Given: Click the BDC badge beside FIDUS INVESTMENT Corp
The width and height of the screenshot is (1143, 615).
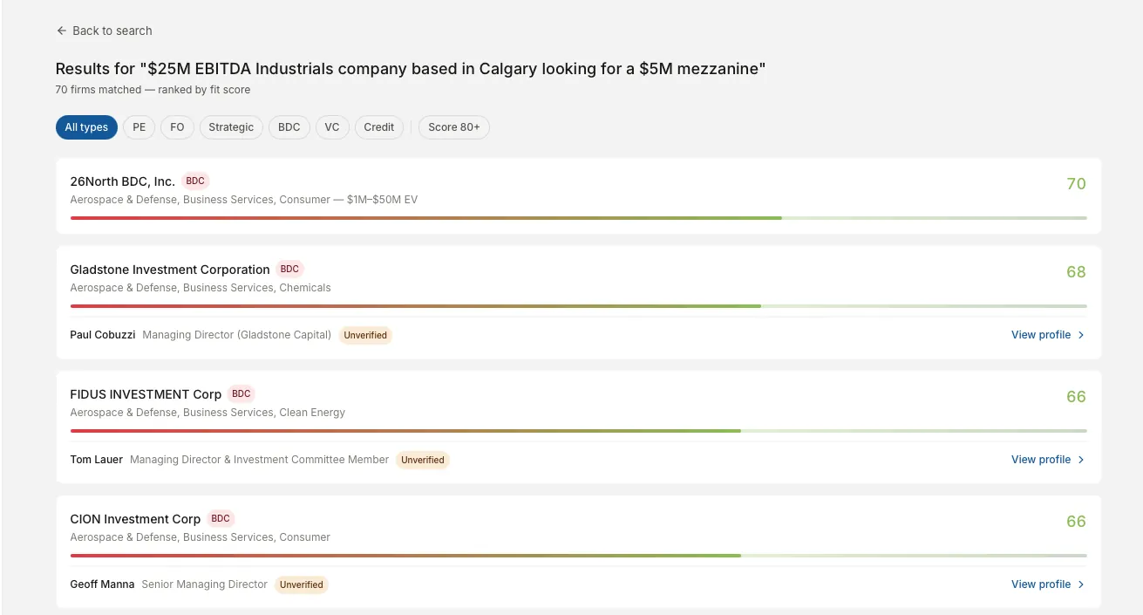Looking at the screenshot, I should [241, 393].
